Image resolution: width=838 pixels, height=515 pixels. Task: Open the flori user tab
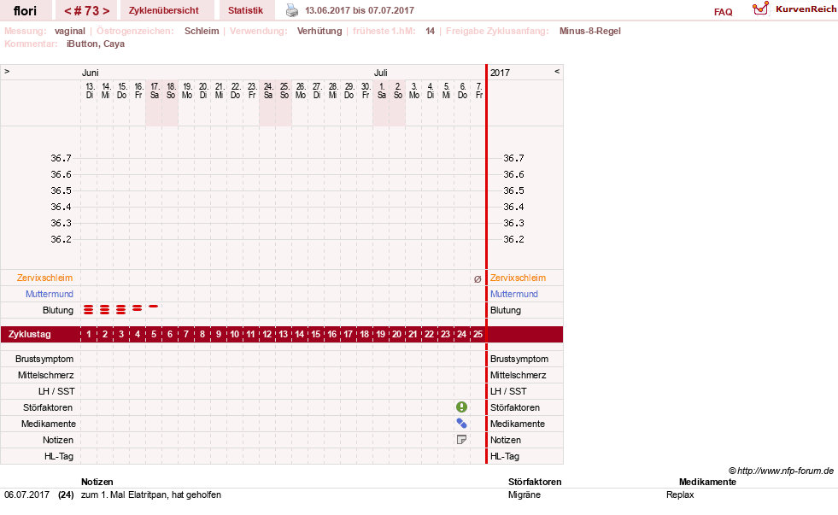[x=25, y=10]
